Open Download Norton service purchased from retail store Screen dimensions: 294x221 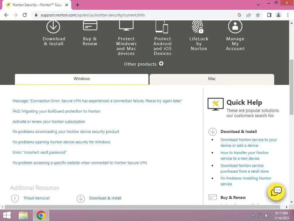pos(245,169)
